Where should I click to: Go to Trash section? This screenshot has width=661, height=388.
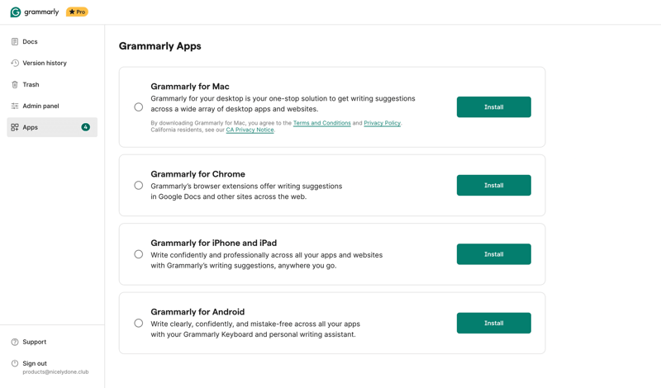(52, 84)
